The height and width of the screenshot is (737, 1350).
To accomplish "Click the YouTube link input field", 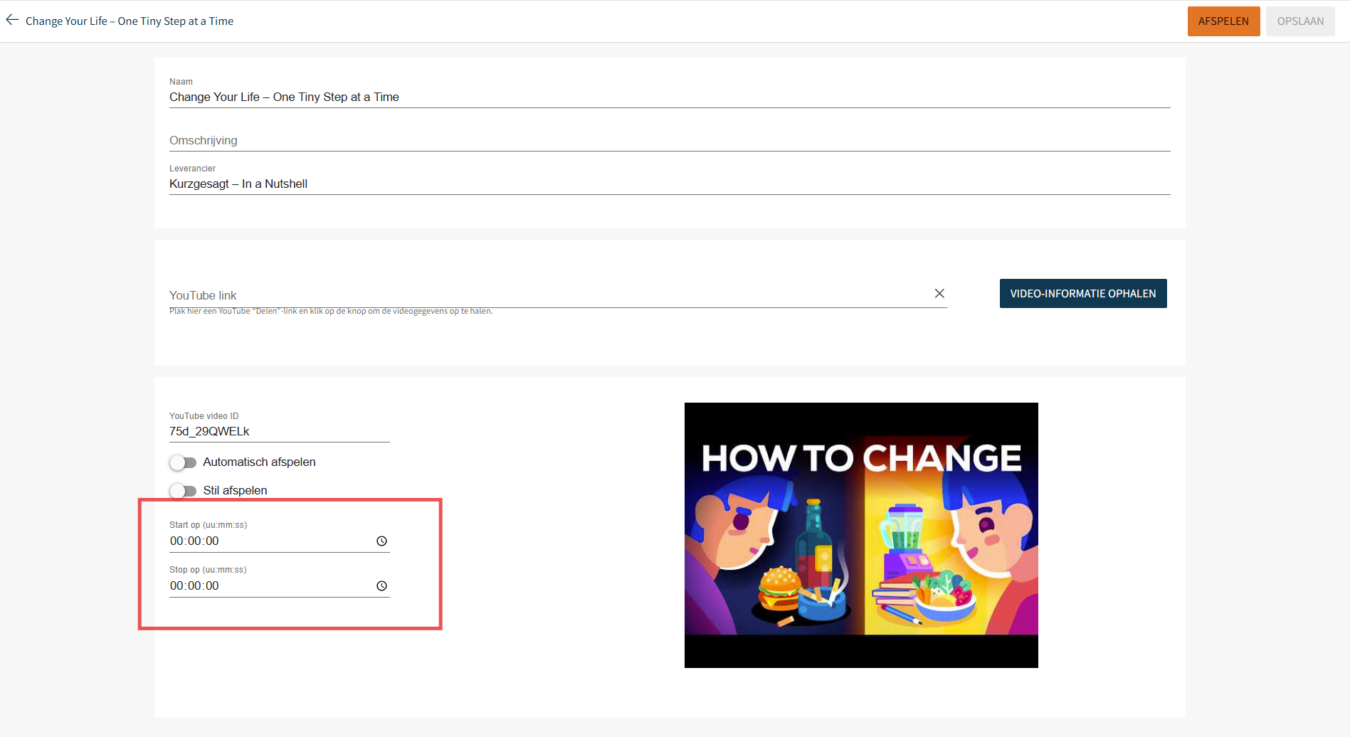I will (548, 295).
